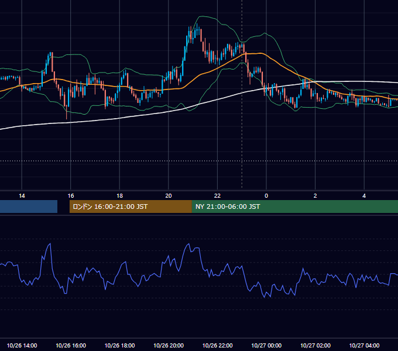Click the 22 hour label on price chart axis
The image size is (398, 351).
point(217,196)
